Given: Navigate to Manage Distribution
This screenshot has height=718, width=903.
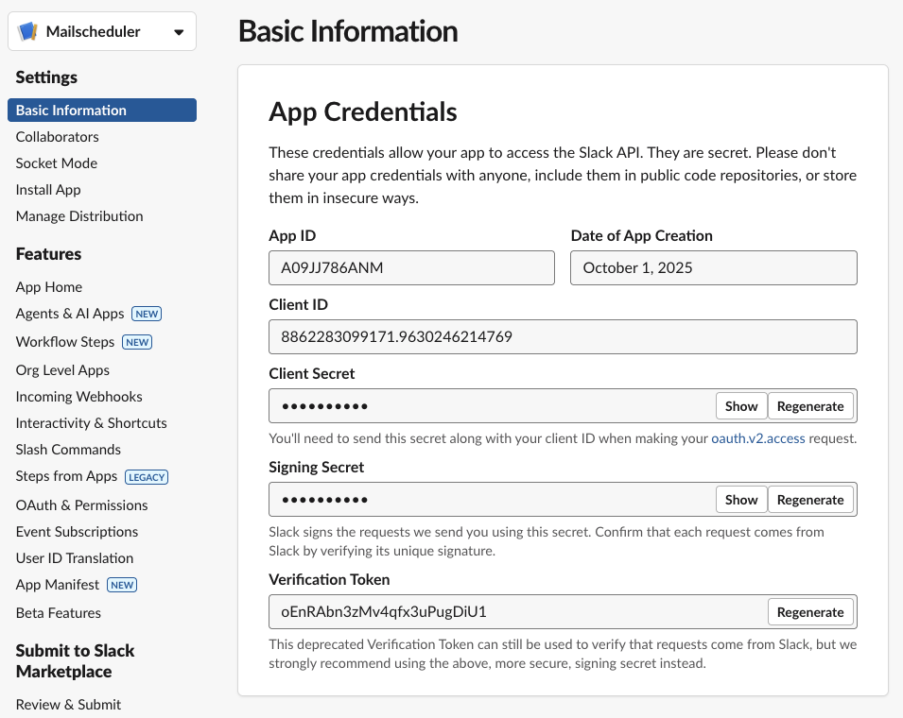Looking at the screenshot, I should pyautogui.click(x=79, y=216).
